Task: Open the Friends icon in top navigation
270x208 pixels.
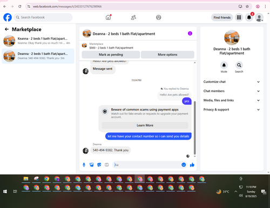Action: coord(133,17)
